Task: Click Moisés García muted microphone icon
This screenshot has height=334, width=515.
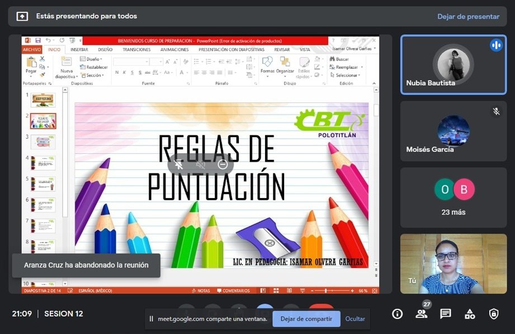Action: [496, 111]
